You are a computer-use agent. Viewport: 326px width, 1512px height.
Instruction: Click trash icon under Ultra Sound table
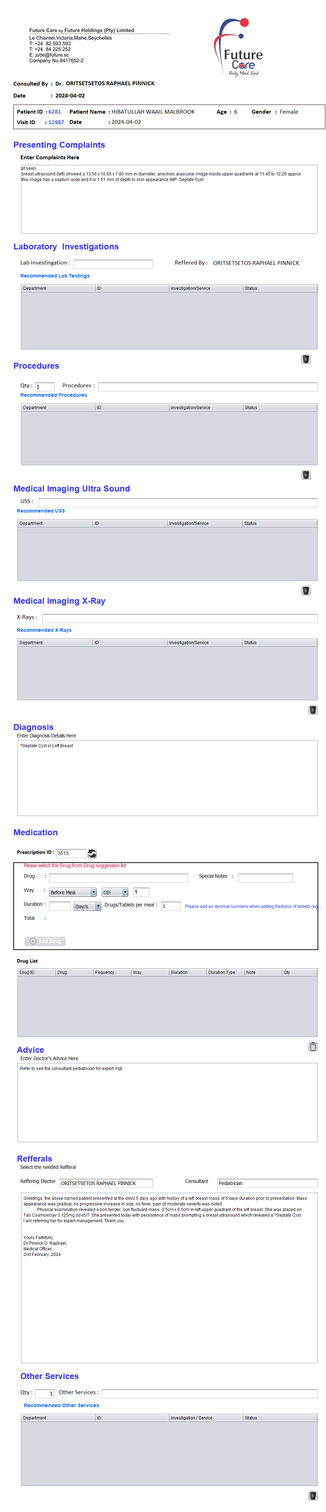tap(305, 590)
